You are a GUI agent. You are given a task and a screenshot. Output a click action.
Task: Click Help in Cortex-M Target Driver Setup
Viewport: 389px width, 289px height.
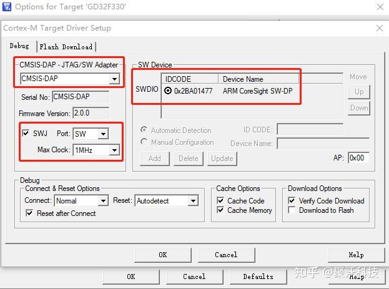357,255
